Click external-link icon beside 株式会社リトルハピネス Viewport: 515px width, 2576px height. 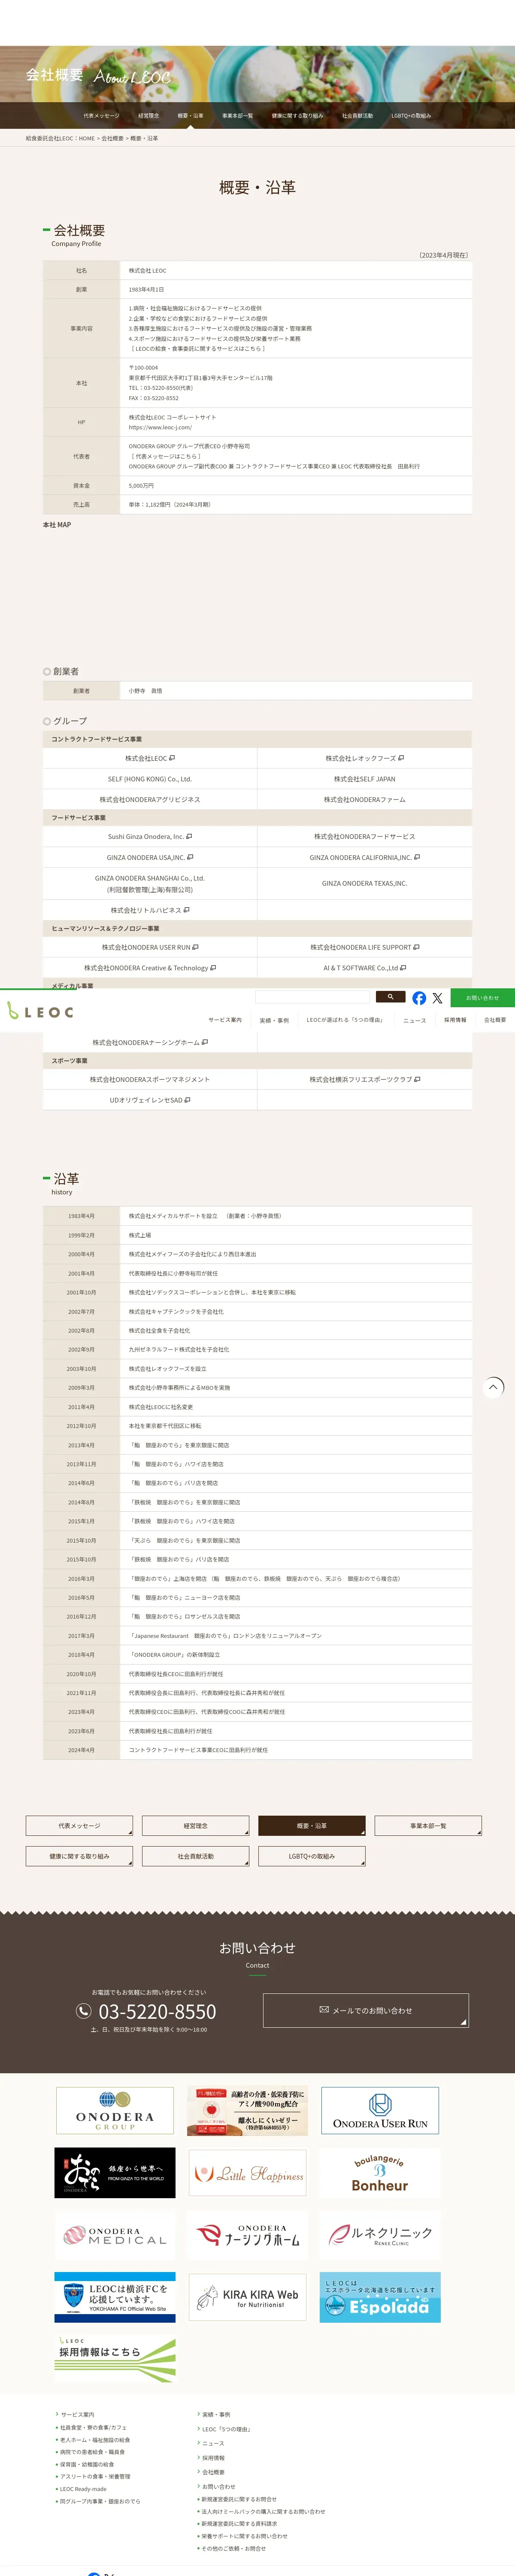coord(186,910)
